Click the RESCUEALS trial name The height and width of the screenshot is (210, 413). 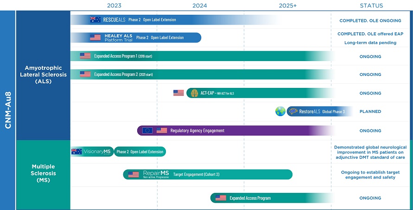[x=114, y=20]
